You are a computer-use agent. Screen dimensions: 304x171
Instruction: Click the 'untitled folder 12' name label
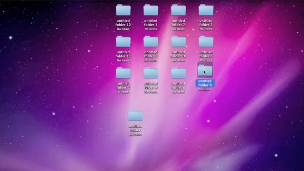(123, 23)
